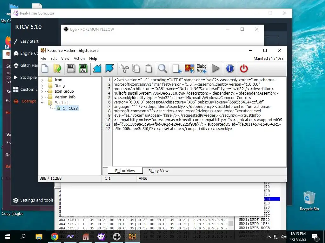Expand the Icon Group folder node
Screen dimensions: 325x243
click(42, 91)
